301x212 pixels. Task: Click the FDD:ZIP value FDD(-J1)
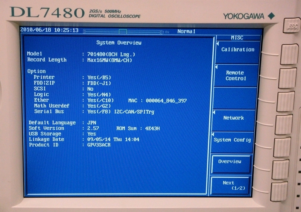pyautogui.click(x=99, y=83)
